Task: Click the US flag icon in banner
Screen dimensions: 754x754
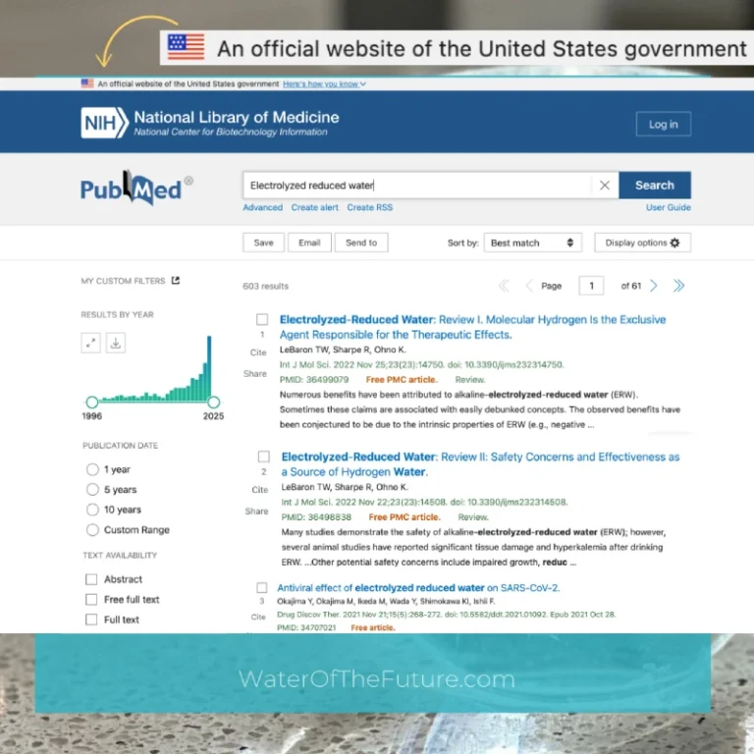Action: (x=87, y=83)
